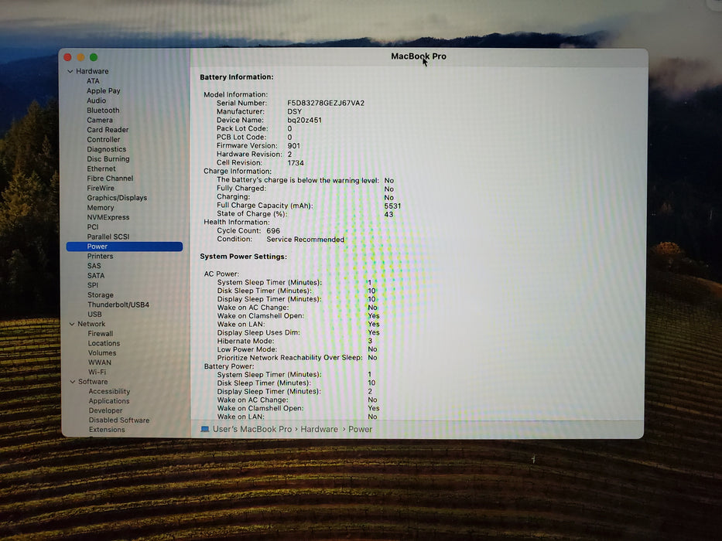Click the battery serial number F5D83278GEZJ67VA2
Screen dimensions: 722x541
point(326,103)
